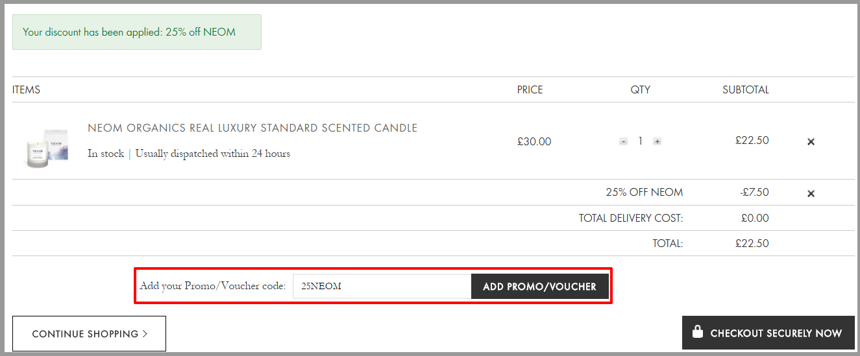Screen dimensions: 860x356
Task: Click the £0.00 delivery cost value
Action: click(755, 219)
